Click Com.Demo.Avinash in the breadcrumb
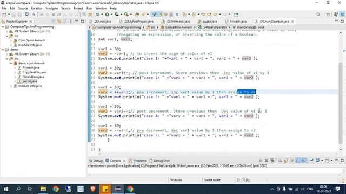The height and width of the screenshot is (194, 346). (x=178, y=27)
